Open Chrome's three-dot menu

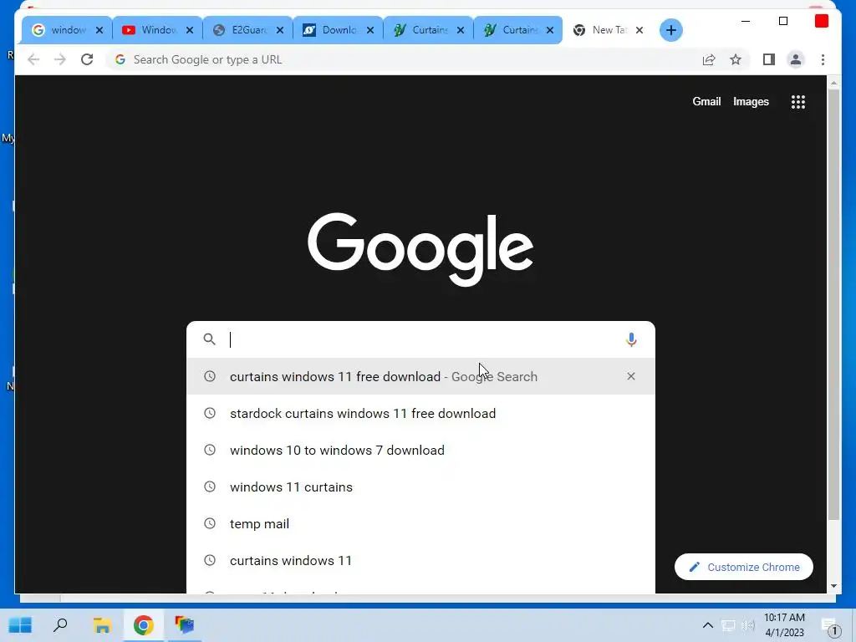(x=823, y=59)
